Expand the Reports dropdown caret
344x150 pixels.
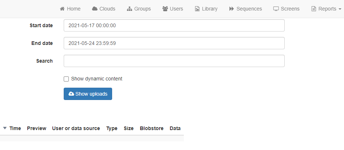340,9
